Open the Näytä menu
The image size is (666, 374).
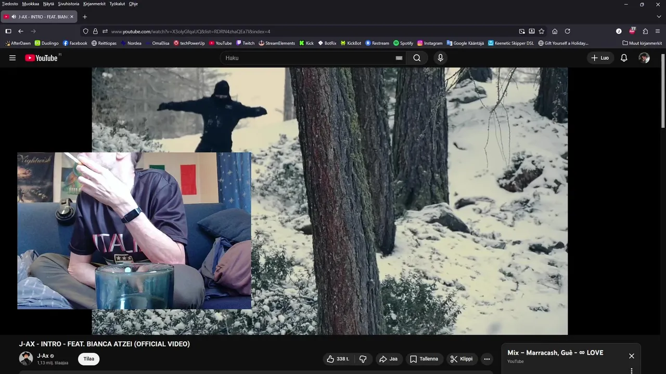tap(48, 4)
